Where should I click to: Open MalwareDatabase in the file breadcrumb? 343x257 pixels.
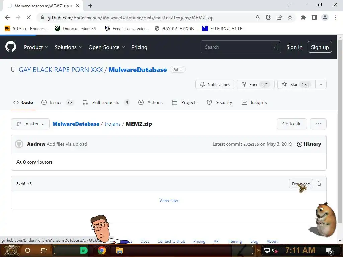[76, 124]
